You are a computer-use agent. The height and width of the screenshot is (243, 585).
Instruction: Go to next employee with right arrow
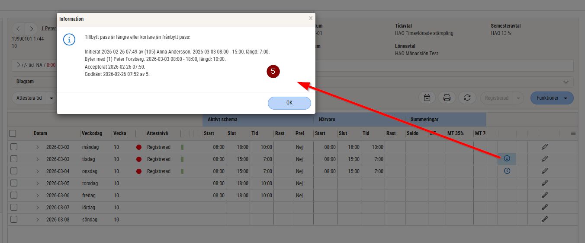tap(31, 29)
